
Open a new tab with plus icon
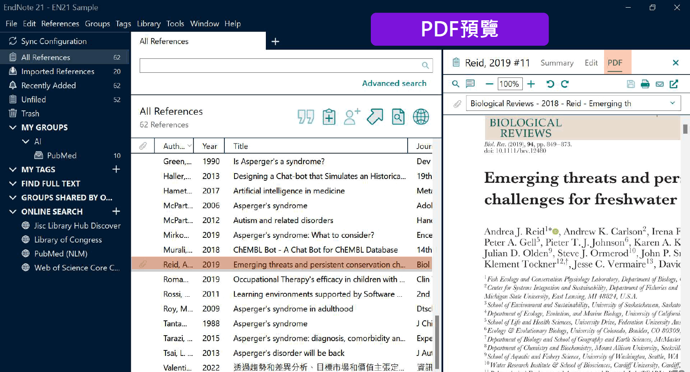pyautogui.click(x=275, y=41)
